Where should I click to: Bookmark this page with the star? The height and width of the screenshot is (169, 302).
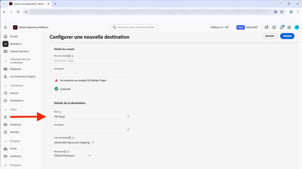(x=281, y=12)
